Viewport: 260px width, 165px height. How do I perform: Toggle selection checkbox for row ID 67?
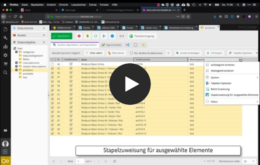pyautogui.click(x=52, y=120)
